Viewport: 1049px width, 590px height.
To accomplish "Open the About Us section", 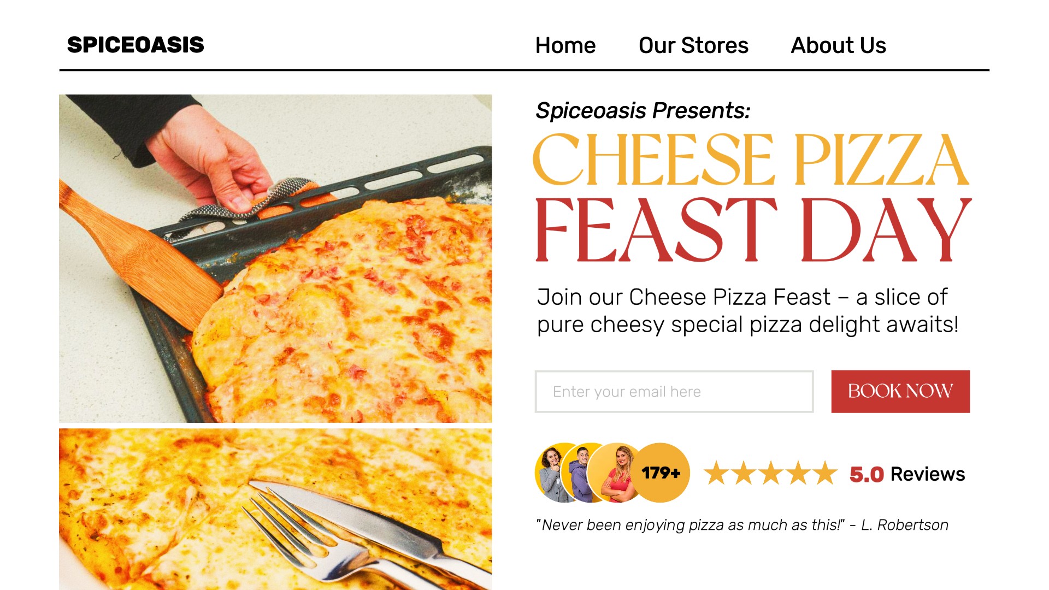I will [x=838, y=46].
